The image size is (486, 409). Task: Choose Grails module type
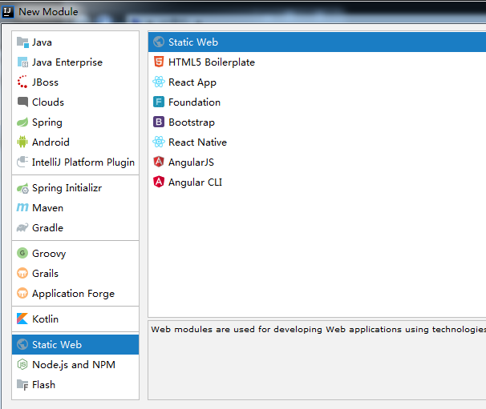(x=75, y=274)
